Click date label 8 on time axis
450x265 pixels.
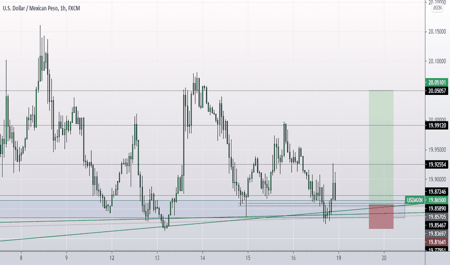tap(21, 258)
